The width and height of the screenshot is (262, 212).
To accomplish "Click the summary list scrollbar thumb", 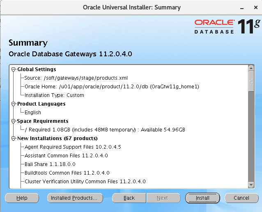I will pyautogui.click(x=251, y=81).
